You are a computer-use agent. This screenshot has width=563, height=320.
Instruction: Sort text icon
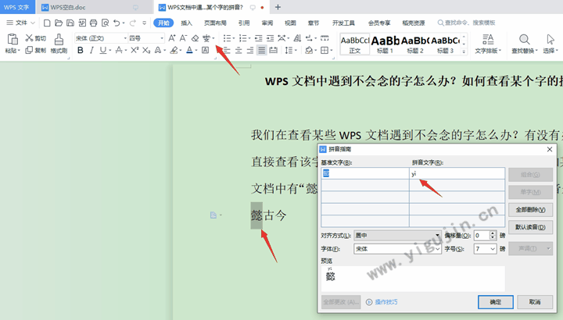pyautogui.click(x=297, y=38)
